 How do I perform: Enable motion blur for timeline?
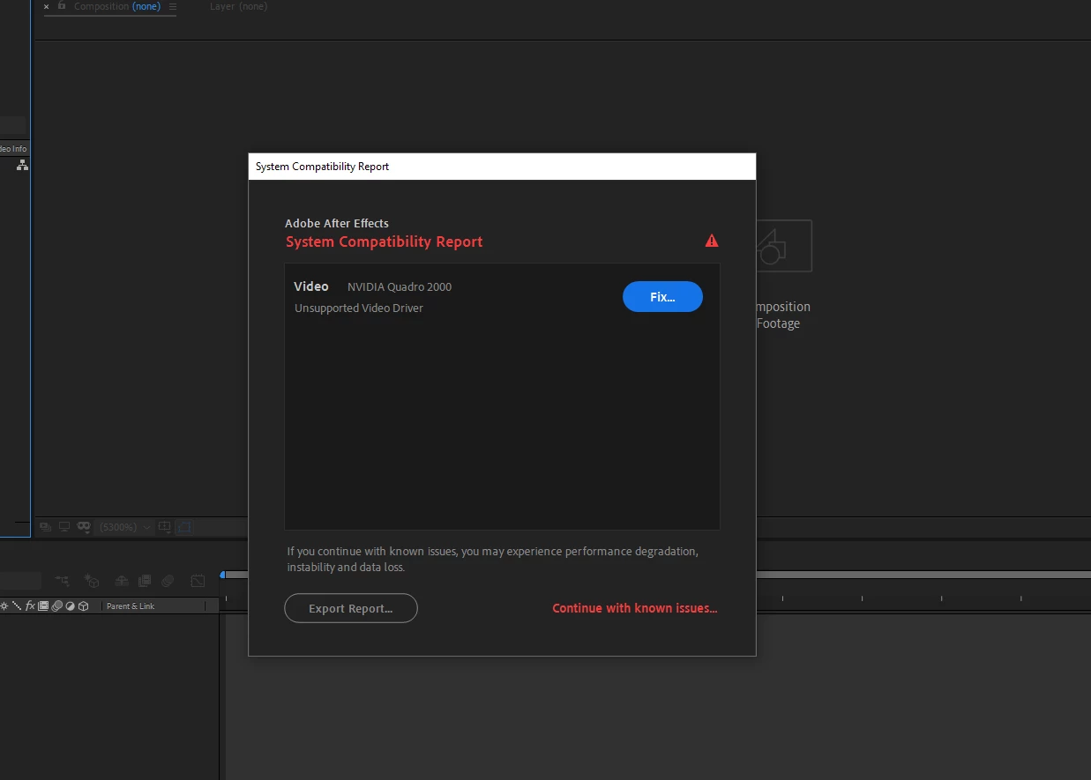point(168,581)
